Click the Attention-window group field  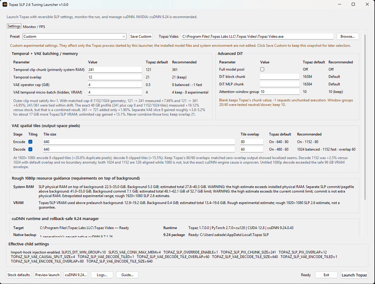point(280,92)
